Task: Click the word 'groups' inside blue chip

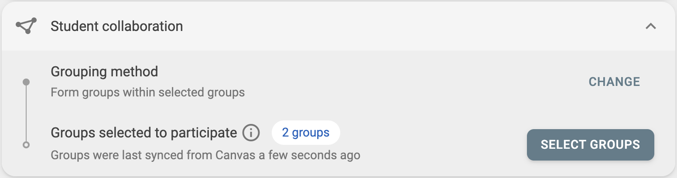Action: tap(311, 133)
